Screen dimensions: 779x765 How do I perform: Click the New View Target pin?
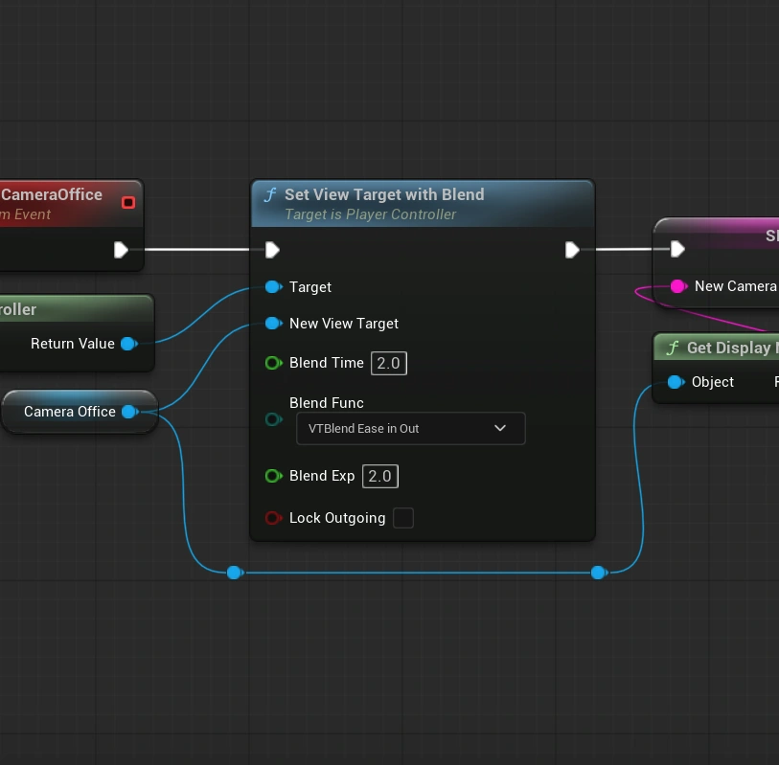pyautogui.click(x=273, y=324)
